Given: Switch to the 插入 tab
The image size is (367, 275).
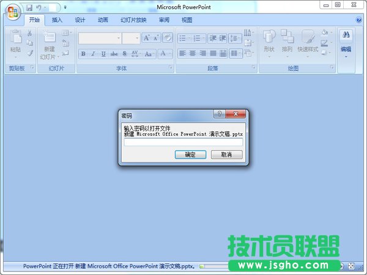Looking at the screenshot, I should click(57, 20).
